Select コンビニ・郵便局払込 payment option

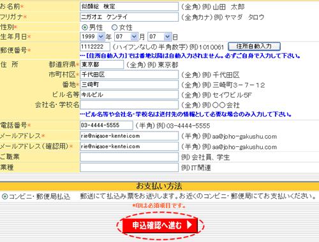click(4, 197)
